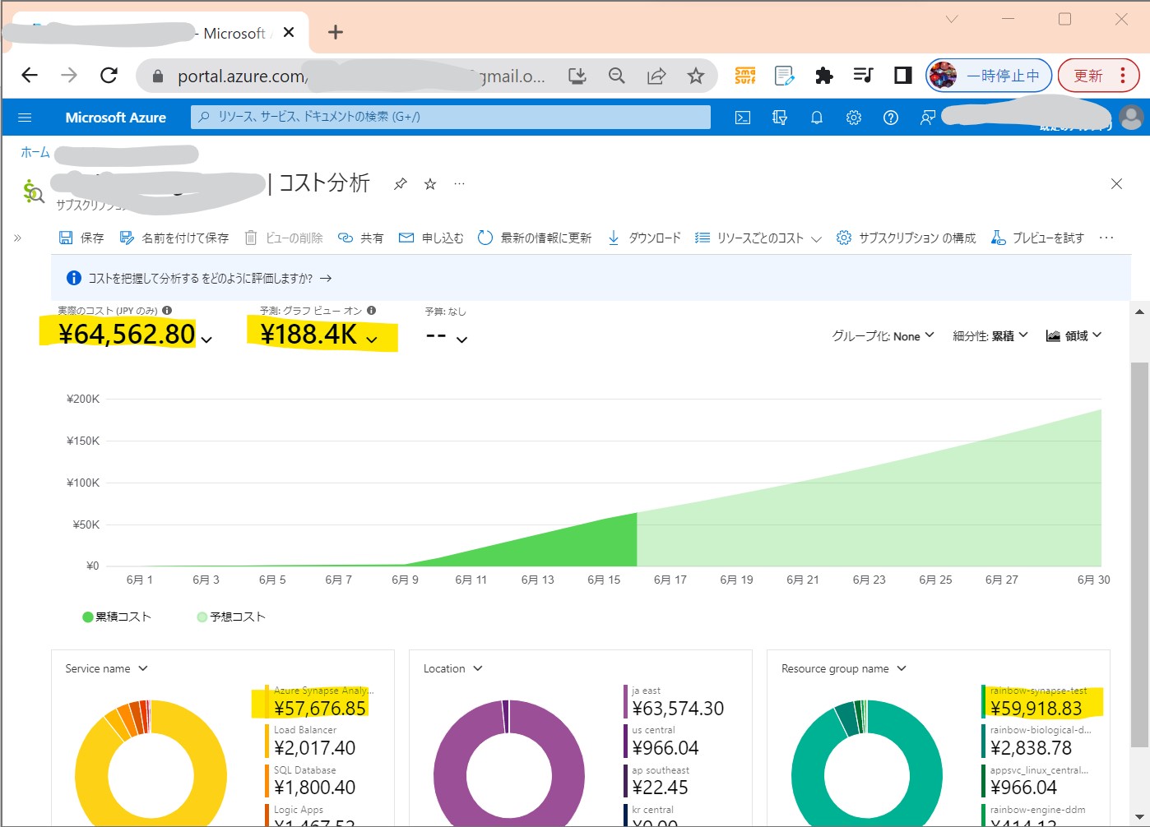Click 申し込む subscribe button
Screen dimensions: 1150x827
tap(431, 238)
